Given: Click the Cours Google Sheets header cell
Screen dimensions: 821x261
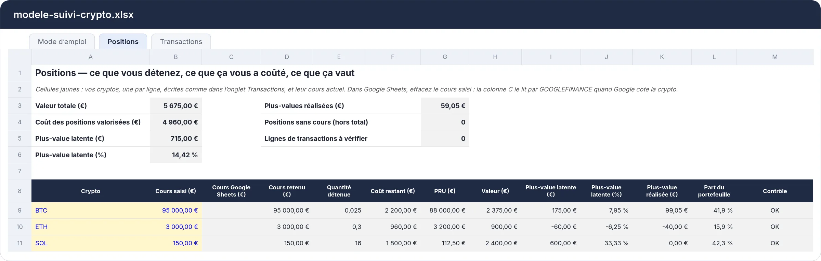Looking at the screenshot, I should pos(231,191).
